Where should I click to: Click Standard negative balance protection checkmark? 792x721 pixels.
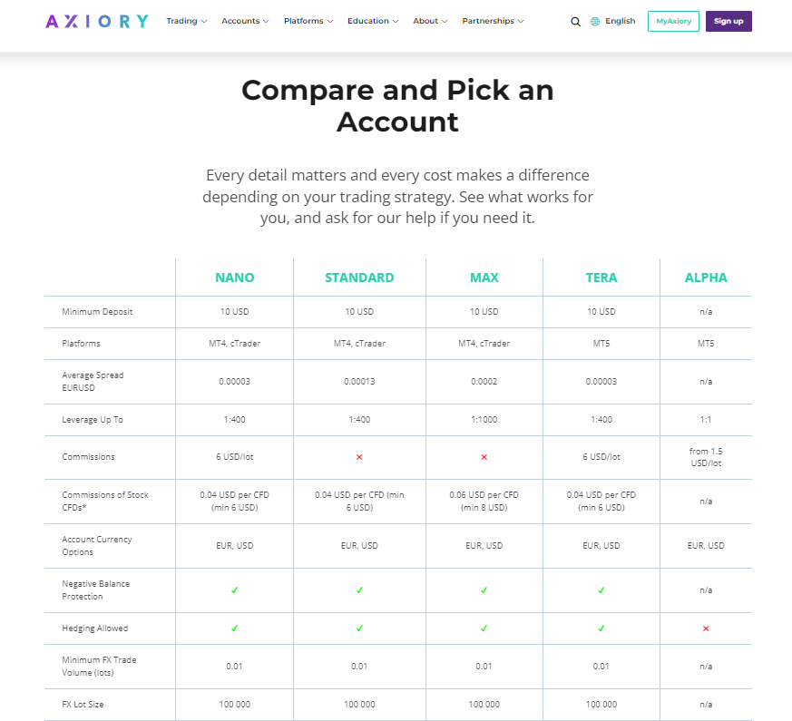click(359, 590)
